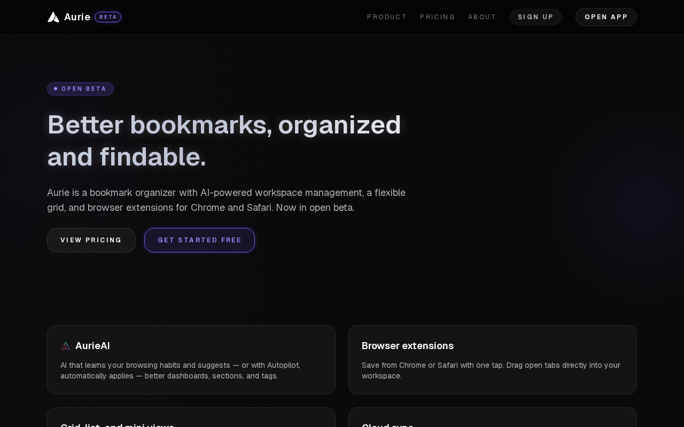684x427 pixels.
Task: Click the OPEN BETA pill badge
Action: (80, 89)
